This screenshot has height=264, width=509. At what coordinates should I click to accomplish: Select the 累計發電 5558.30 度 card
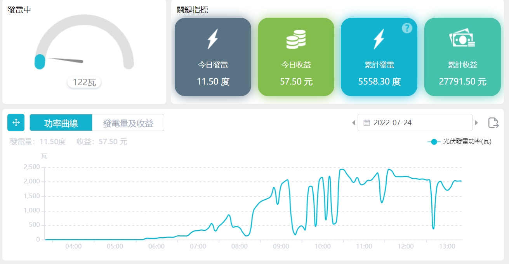379,57
